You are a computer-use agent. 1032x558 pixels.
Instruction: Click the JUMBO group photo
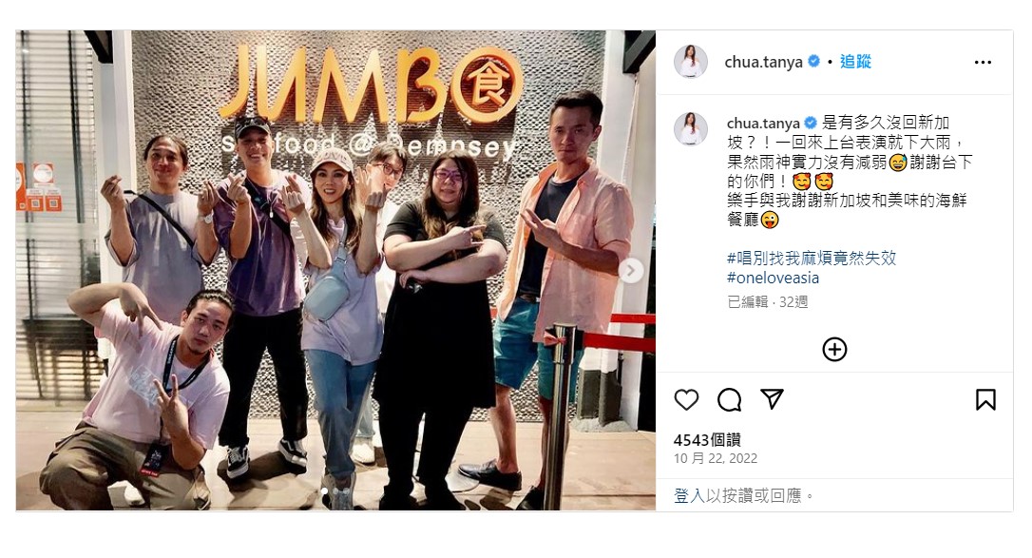point(335,270)
